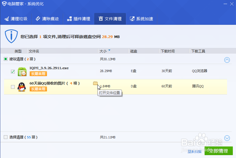Click the 腾讯QQ download tool cell
Screen dimensions: 236x158
point(198,86)
